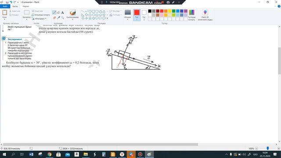Open the shape Outline dropdown

[x=115, y=11]
